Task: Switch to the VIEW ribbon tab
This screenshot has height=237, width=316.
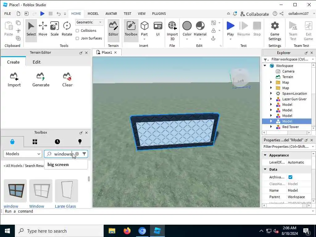Action: click(x=141, y=14)
